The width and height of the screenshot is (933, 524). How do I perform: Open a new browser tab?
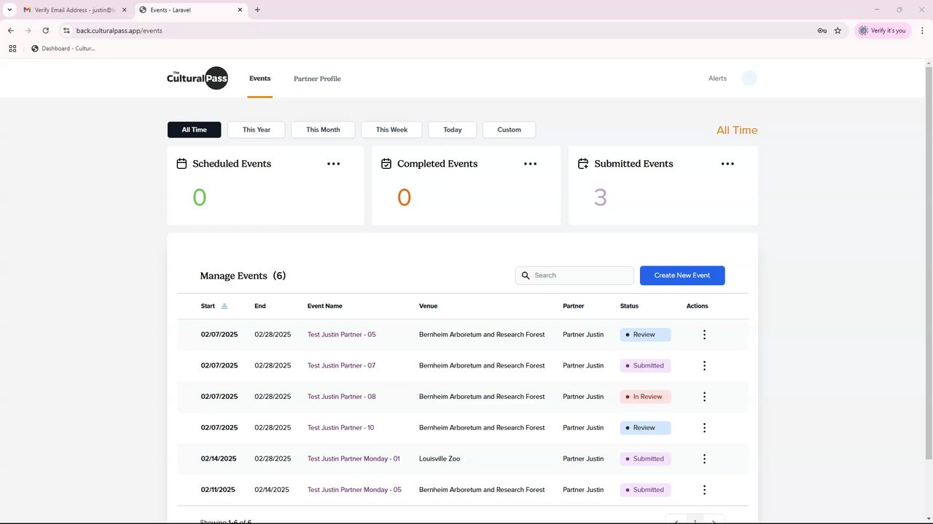pos(257,10)
